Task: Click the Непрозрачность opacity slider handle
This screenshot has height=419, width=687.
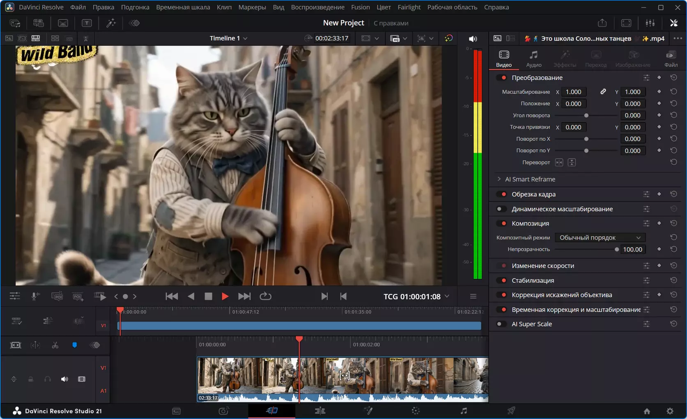Action: pyautogui.click(x=616, y=249)
